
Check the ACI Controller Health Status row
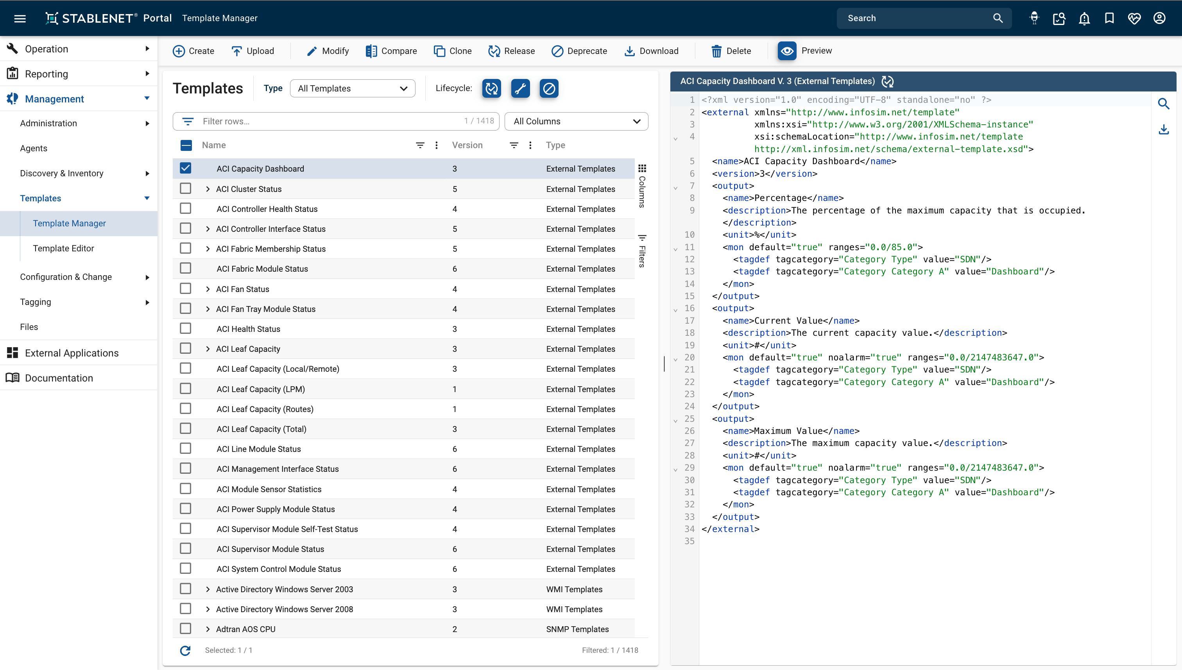[x=185, y=208]
